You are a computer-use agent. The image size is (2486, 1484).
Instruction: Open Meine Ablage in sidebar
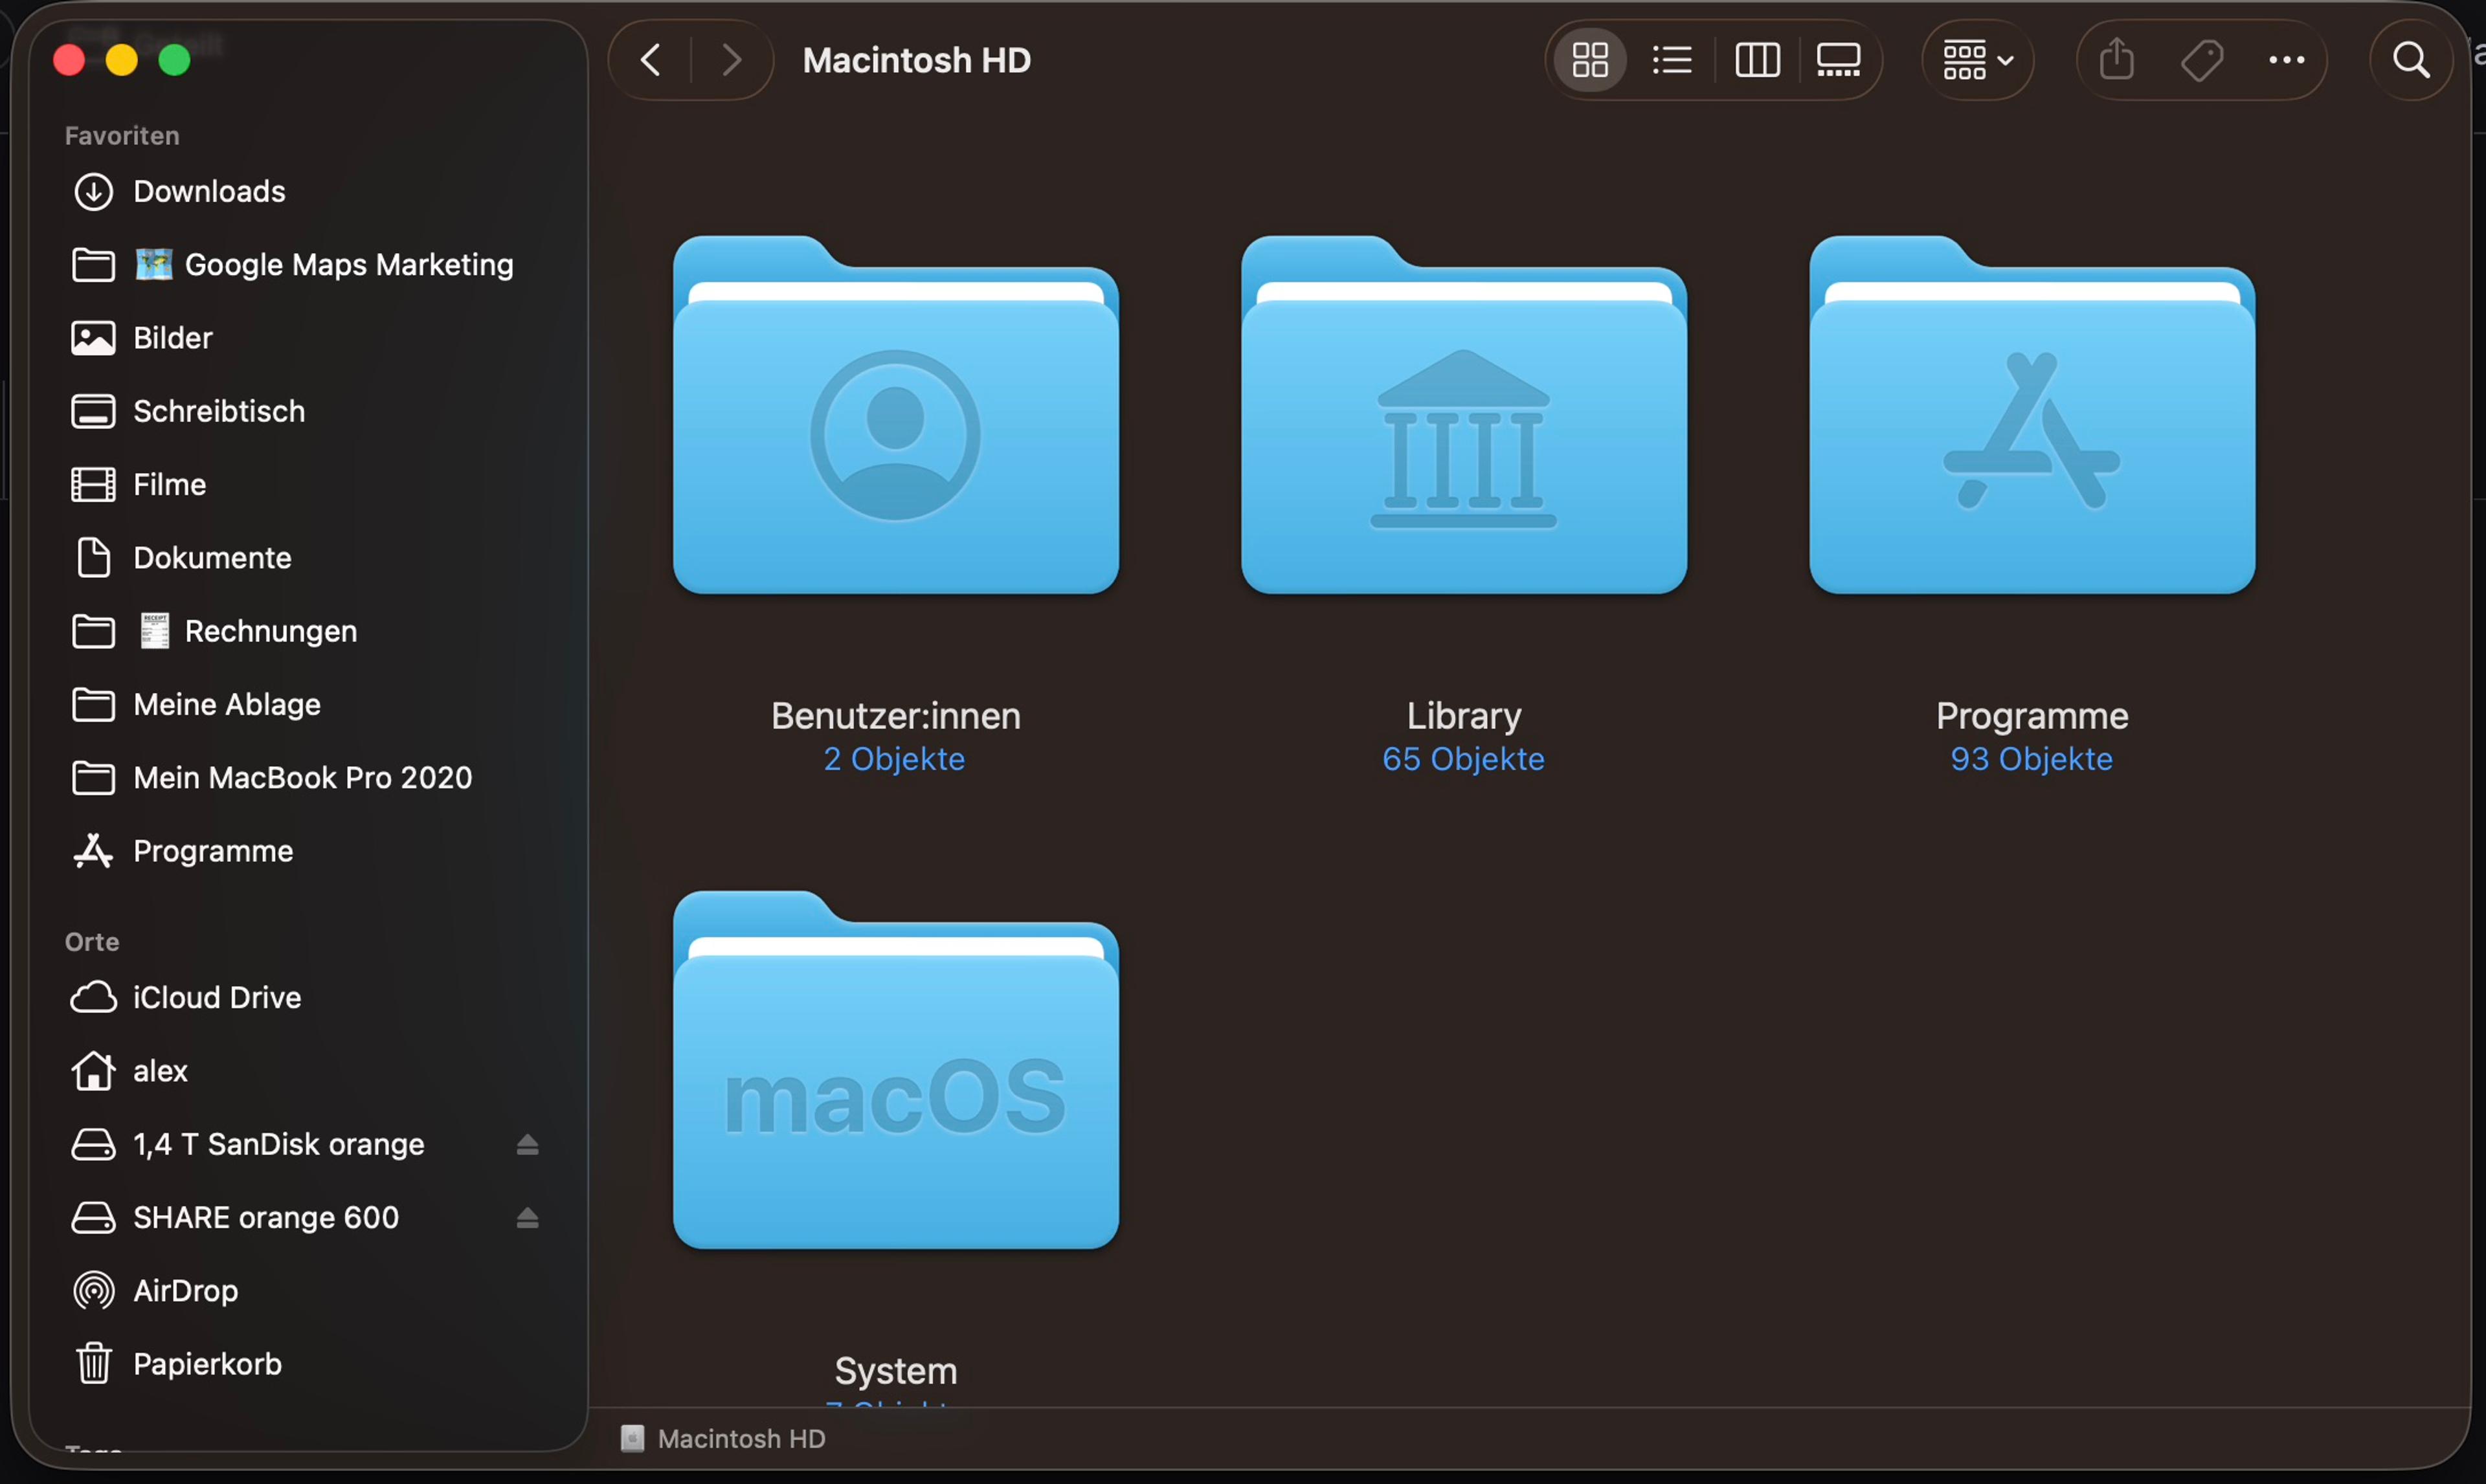(x=308, y=705)
